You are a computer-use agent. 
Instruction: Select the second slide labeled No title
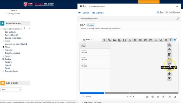coord(95,52)
